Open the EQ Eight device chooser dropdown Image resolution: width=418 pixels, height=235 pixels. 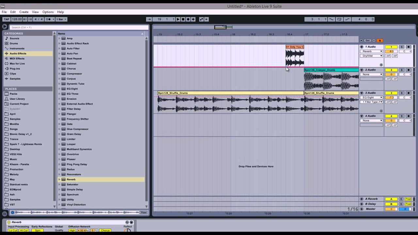(x=371, y=98)
